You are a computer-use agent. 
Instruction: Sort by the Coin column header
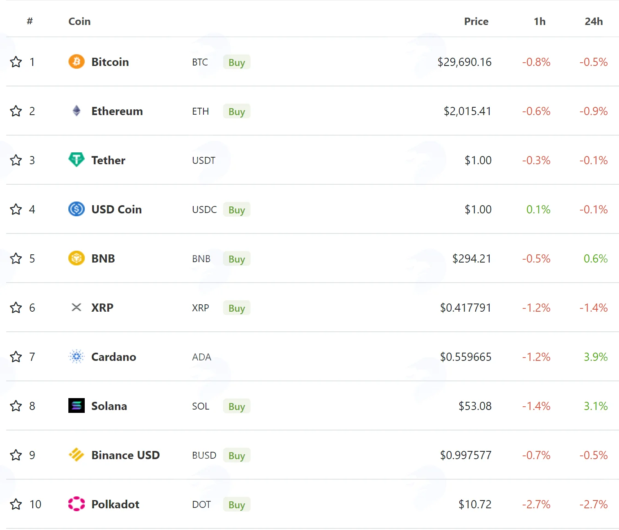point(79,21)
